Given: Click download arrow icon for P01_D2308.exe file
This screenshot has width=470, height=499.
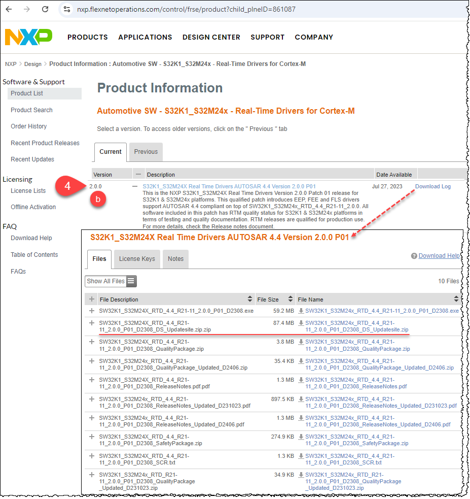Looking at the screenshot, I should click(301, 311).
